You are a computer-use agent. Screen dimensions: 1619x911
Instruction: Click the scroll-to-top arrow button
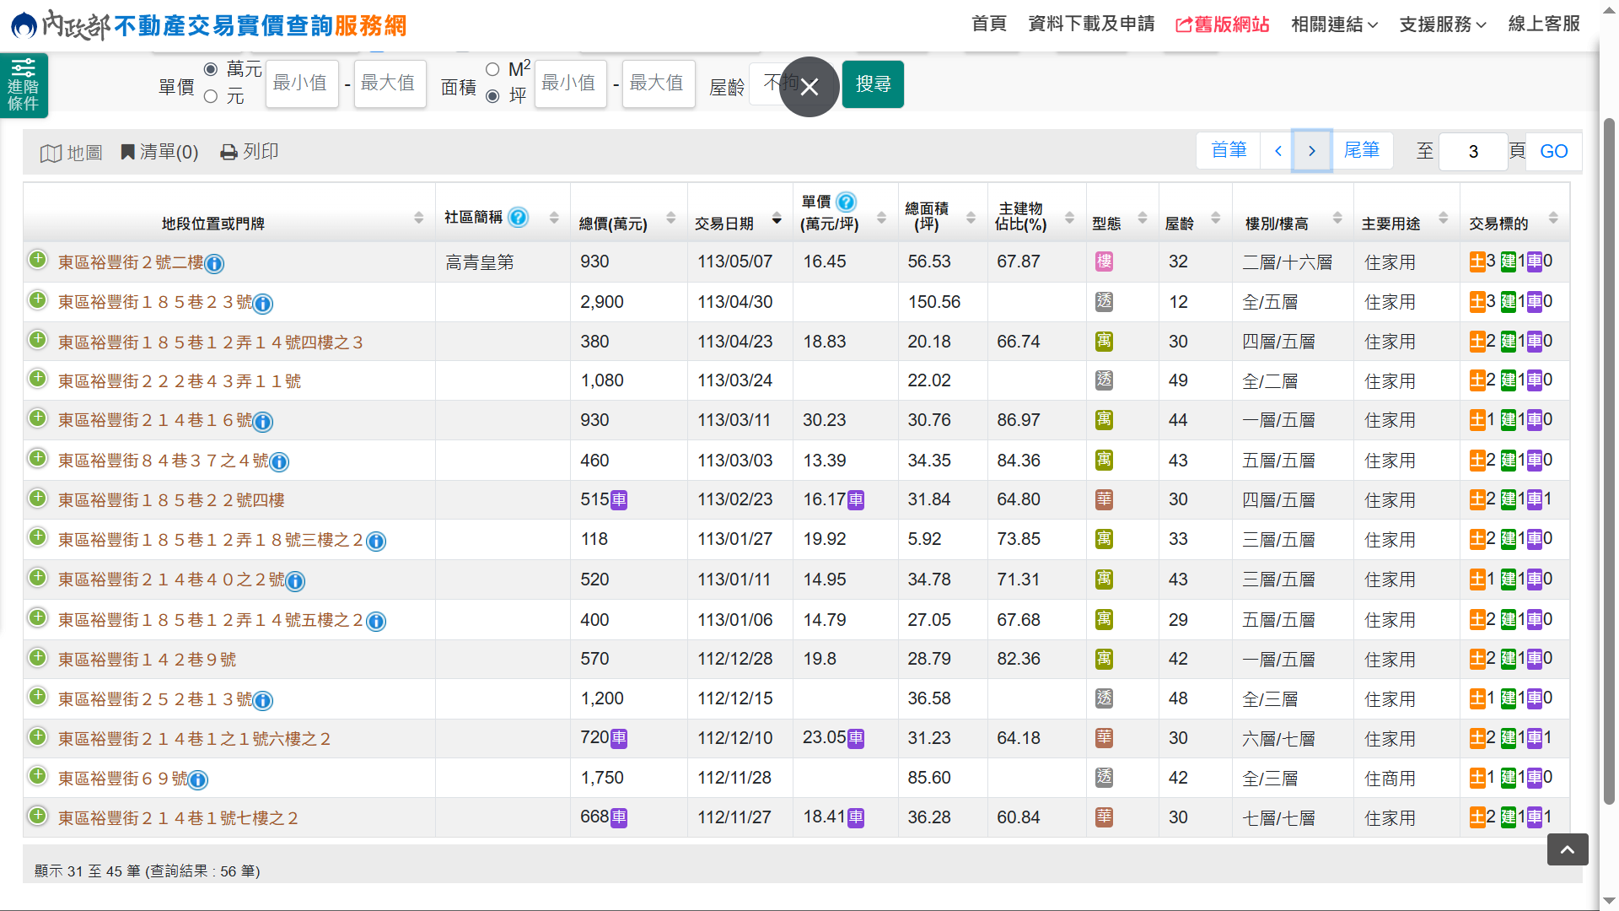pos(1568,849)
